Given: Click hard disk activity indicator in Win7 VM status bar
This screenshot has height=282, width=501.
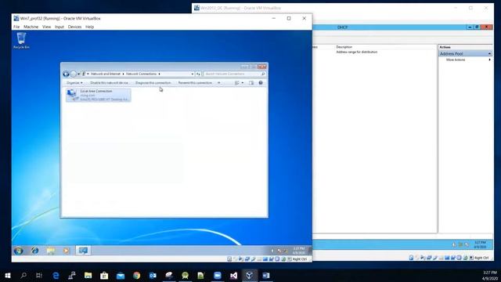Looking at the screenshot, I should (x=229, y=259).
